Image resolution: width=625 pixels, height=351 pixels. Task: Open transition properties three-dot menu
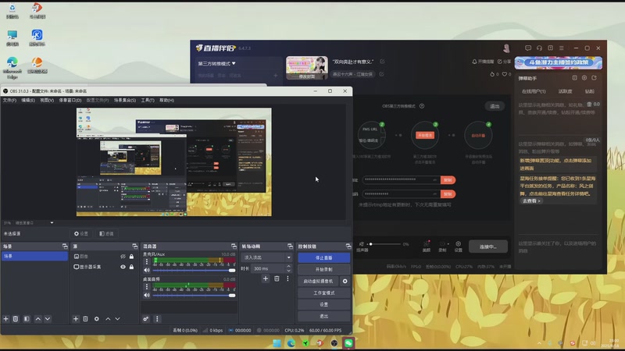pos(287,278)
